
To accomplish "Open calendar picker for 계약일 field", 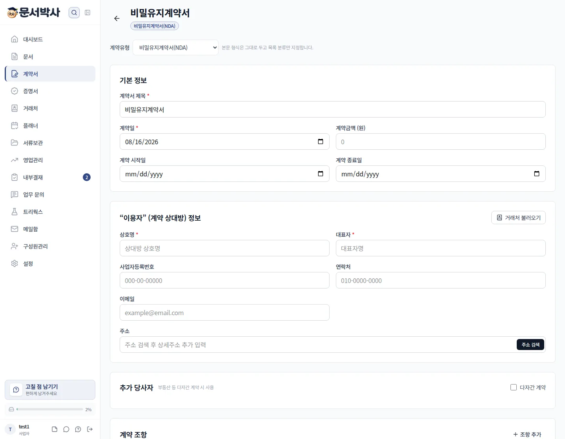I will pyautogui.click(x=321, y=141).
